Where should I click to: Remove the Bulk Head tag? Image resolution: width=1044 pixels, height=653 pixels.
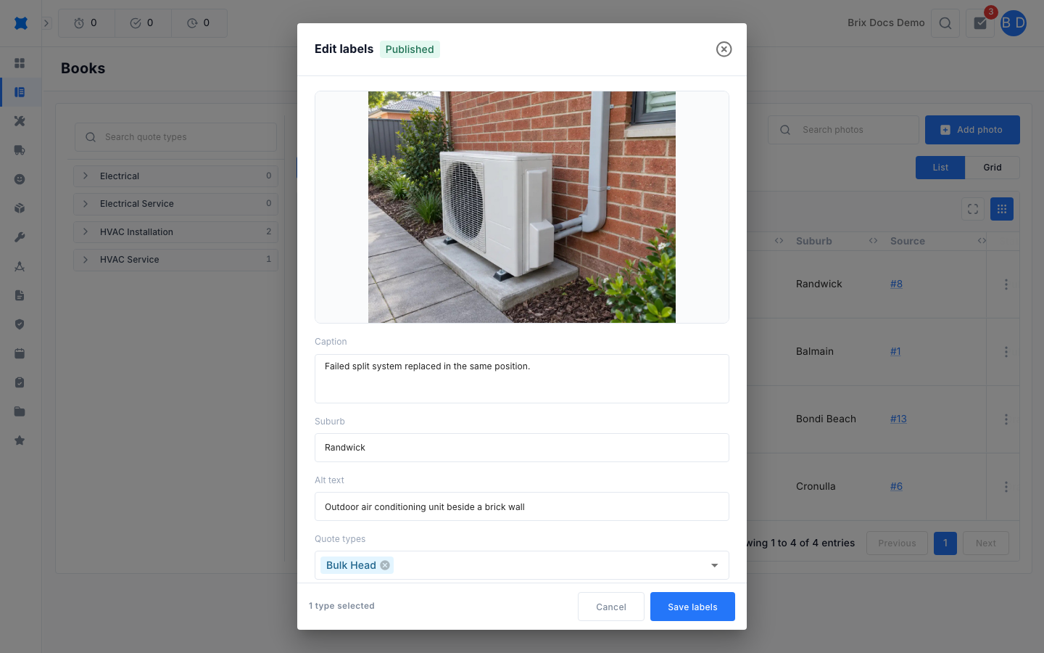point(385,565)
